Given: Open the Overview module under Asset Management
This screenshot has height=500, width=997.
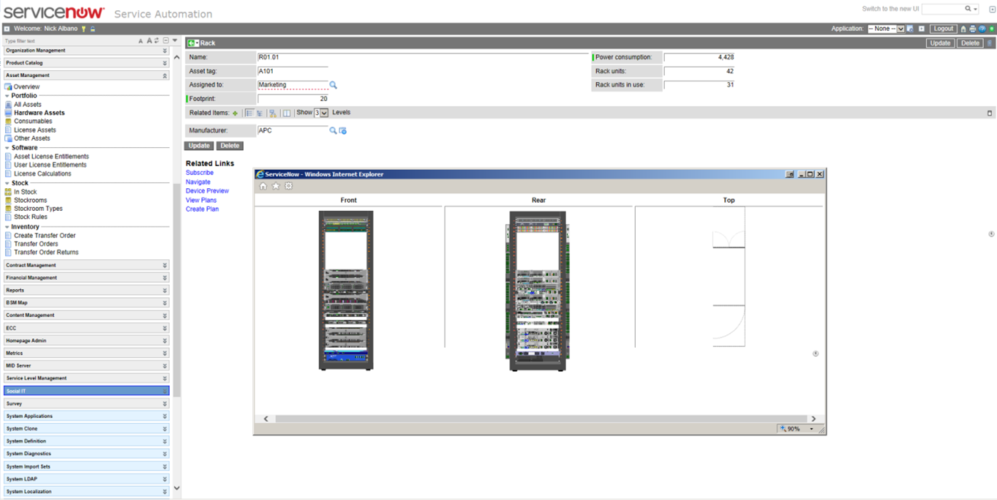Looking at the screenshot, I should (27, 86).
